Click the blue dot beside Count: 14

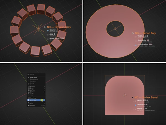point(48,31)
